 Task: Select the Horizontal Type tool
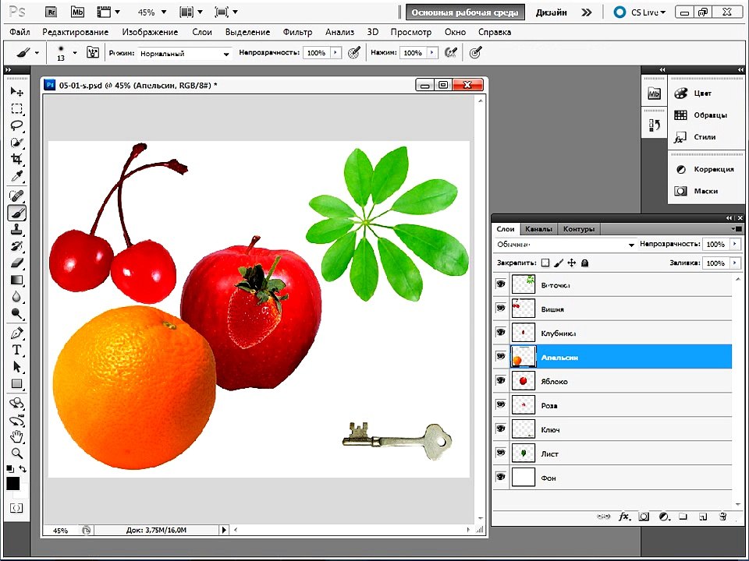[16, 350]
